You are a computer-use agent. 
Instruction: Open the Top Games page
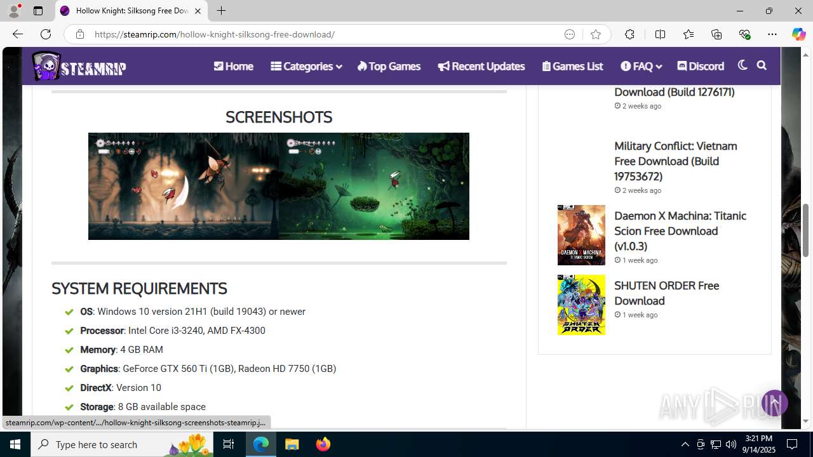pyautogui.click(x=389, y=66)
